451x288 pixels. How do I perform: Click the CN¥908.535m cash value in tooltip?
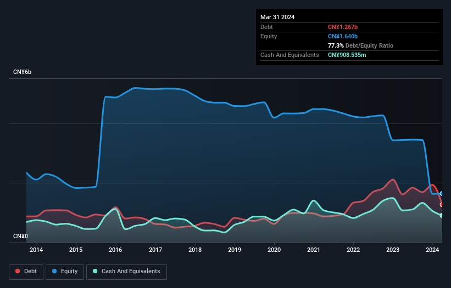347,55
